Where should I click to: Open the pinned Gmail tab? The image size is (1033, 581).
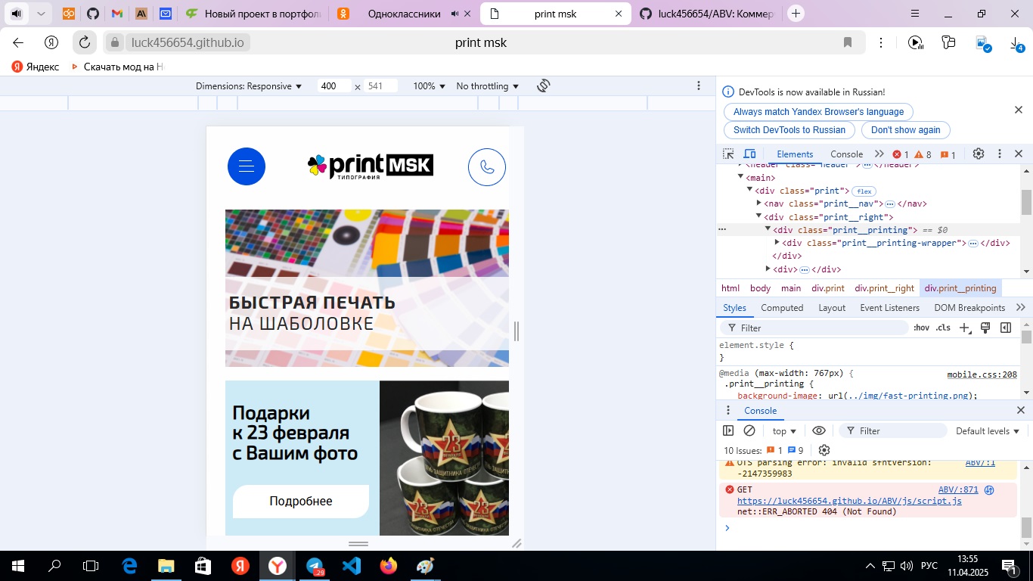[116, 14]
